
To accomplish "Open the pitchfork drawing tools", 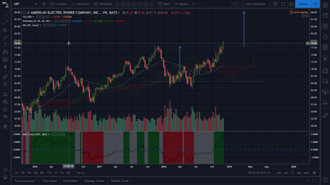I will (5, 30).
